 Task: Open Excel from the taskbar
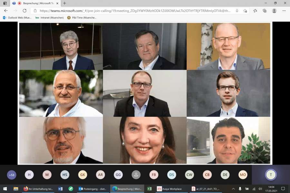(149, 189)
